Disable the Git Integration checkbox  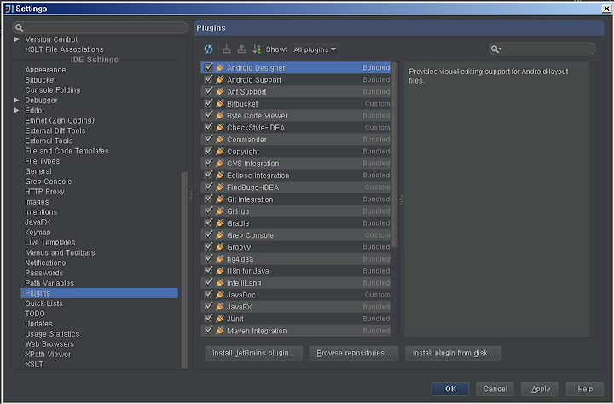(x=209, y=199)
